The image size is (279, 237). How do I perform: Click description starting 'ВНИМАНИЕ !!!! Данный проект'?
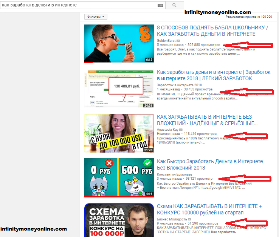pos(212,96)
